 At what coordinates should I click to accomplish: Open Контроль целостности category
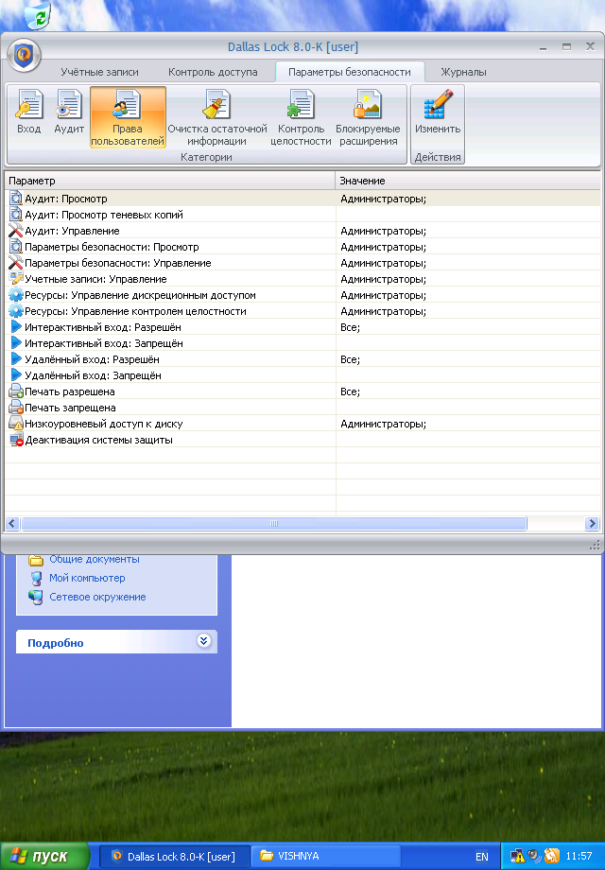click(x=301, y=117)
